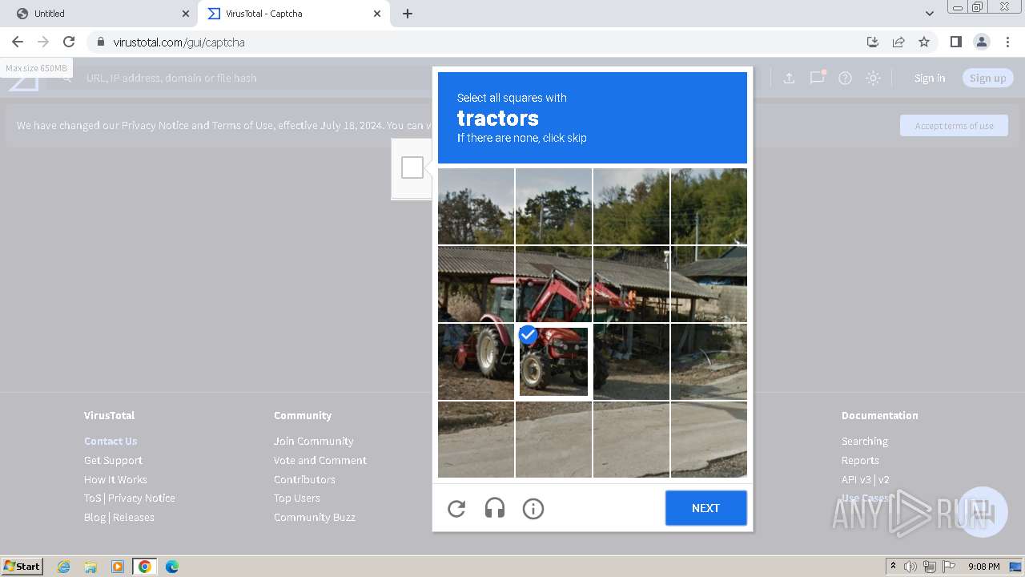Open Microsoft Edge from taskbar
The width and height of the screenshot is (1025, 577).
[x=171, y=567]
